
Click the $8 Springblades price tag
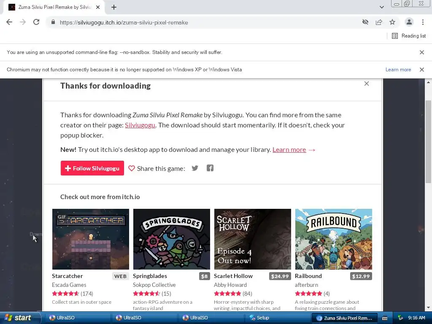pos(205,276)
